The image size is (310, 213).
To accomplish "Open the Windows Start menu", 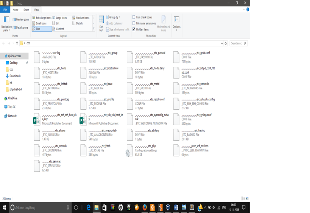I will [4, 207].
